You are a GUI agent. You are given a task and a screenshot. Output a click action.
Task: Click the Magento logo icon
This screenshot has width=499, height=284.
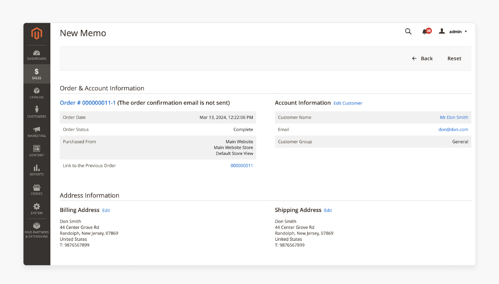coord(37,33)
